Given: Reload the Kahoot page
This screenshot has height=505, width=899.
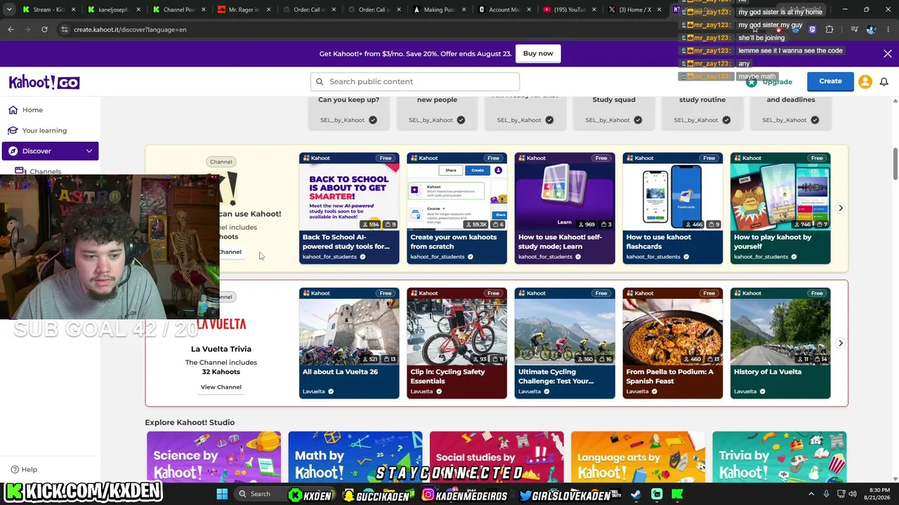Looking at the screenshot, I should [44, 29].
